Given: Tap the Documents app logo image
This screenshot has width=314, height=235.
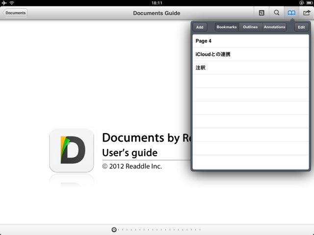Looking at the screenshot, I should click(72, 150).
